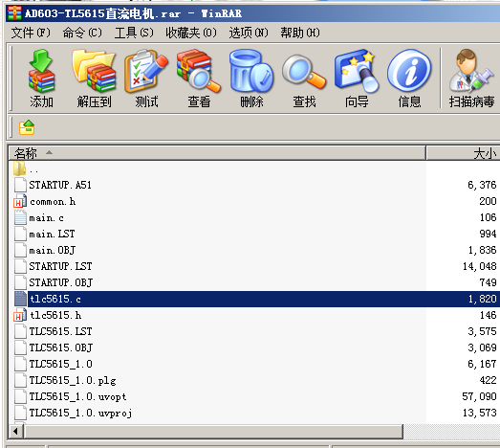Open the Commands (命令) menu
The image size is (500, 448).
82,33
